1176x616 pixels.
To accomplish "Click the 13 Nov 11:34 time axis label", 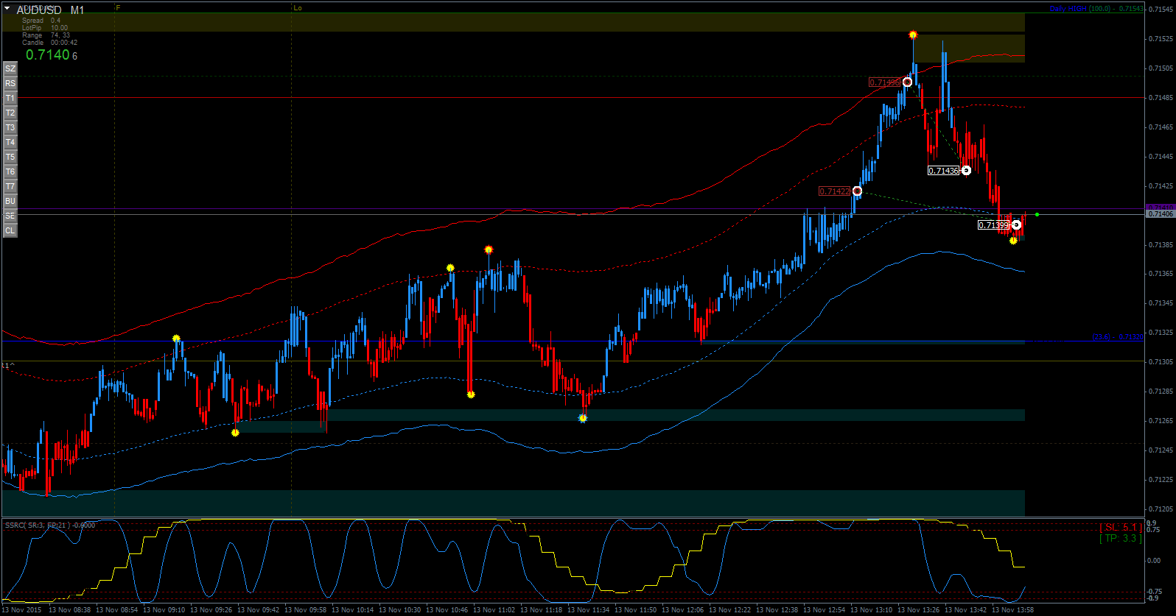I will (588, 609).
